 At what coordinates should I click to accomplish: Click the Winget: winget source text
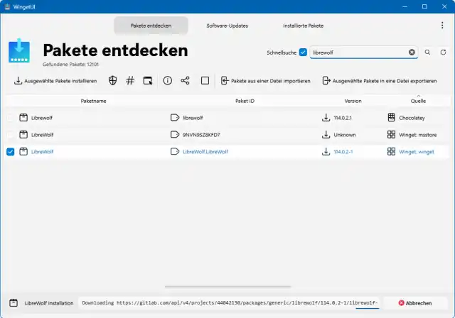coord(417,152)
